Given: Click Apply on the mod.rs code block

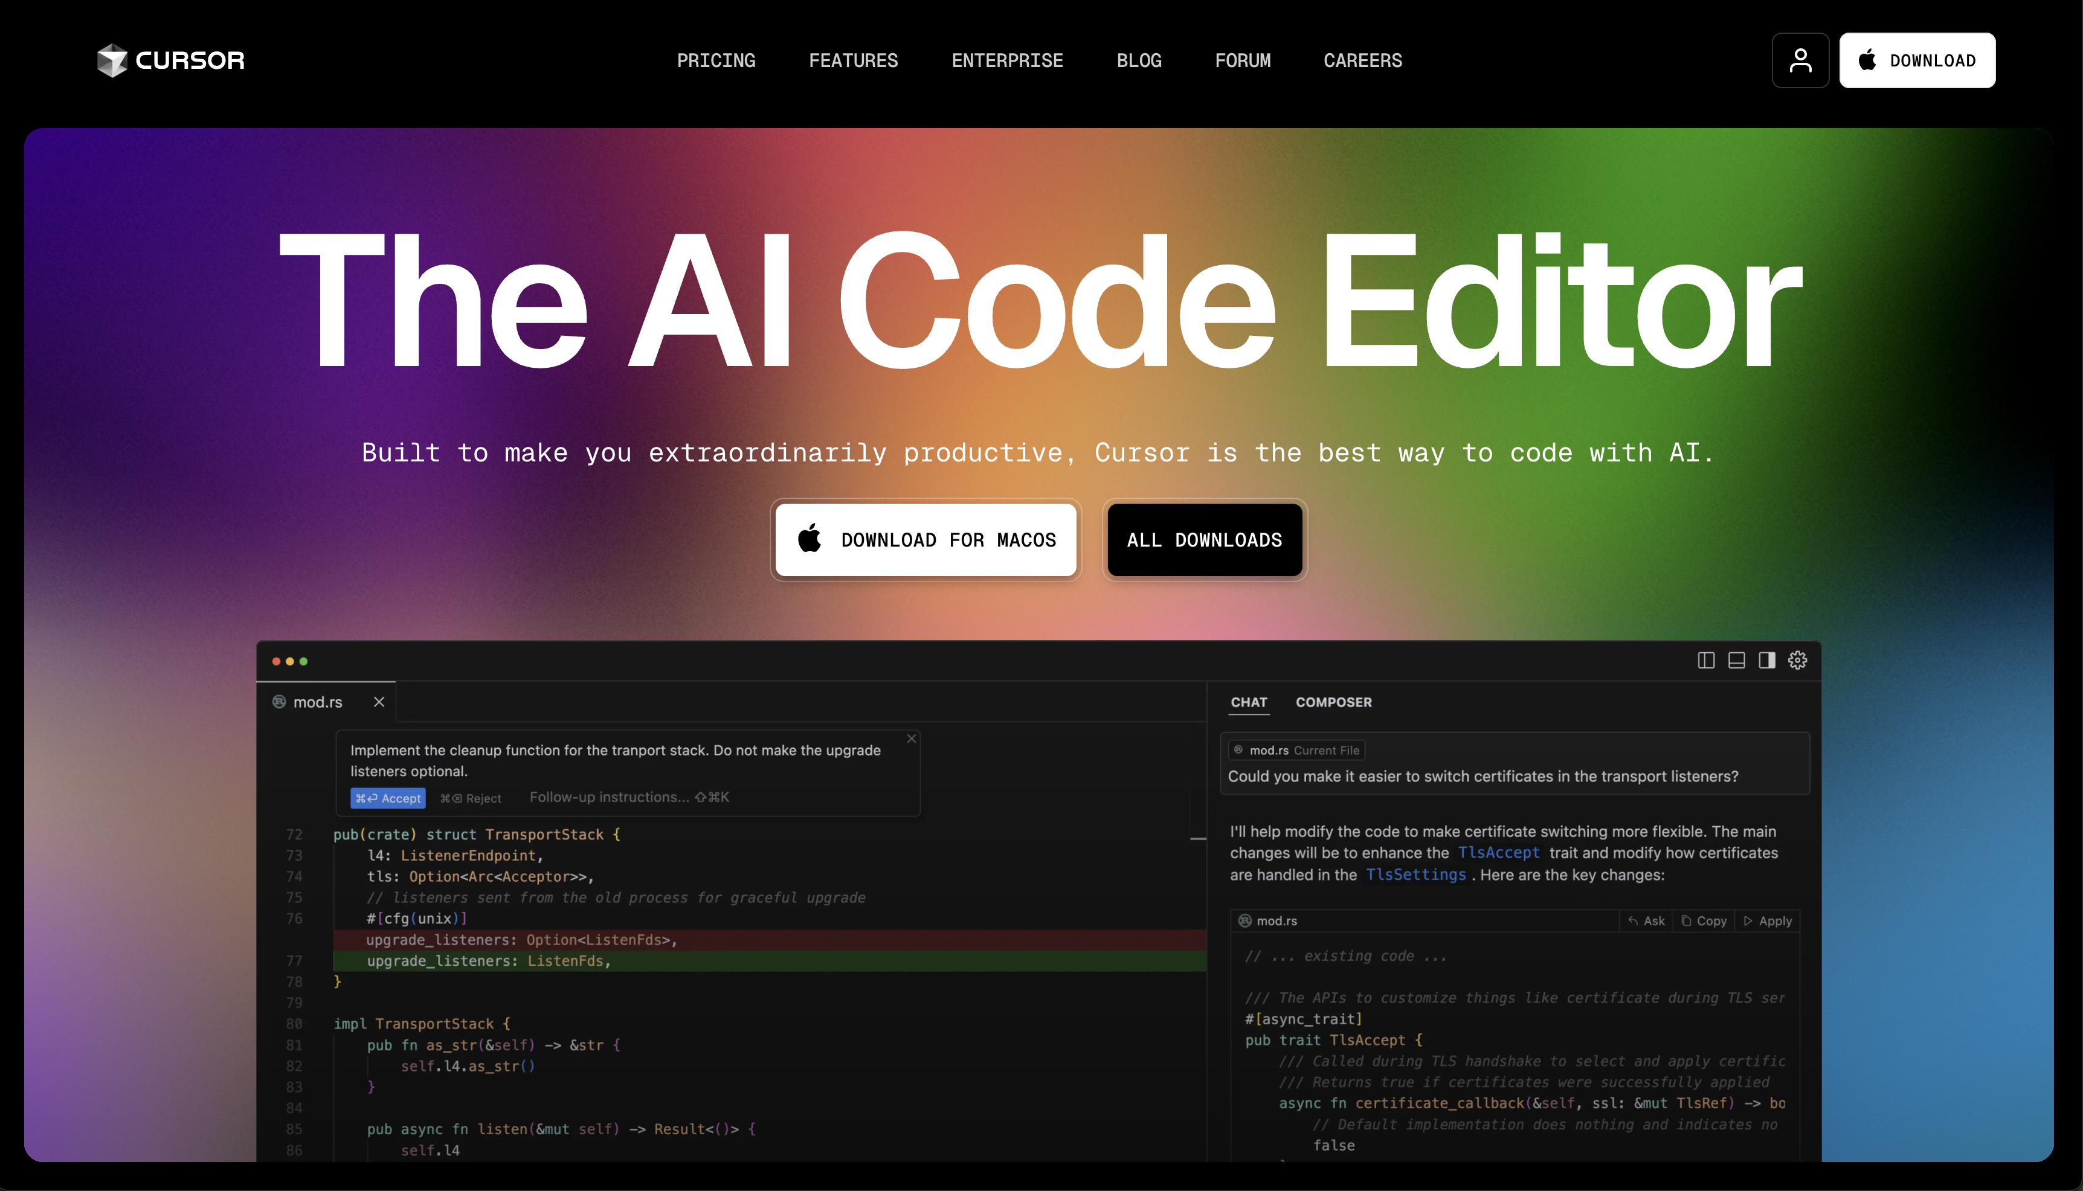Looking at the screenshot, I should [x=1767, y=921].
